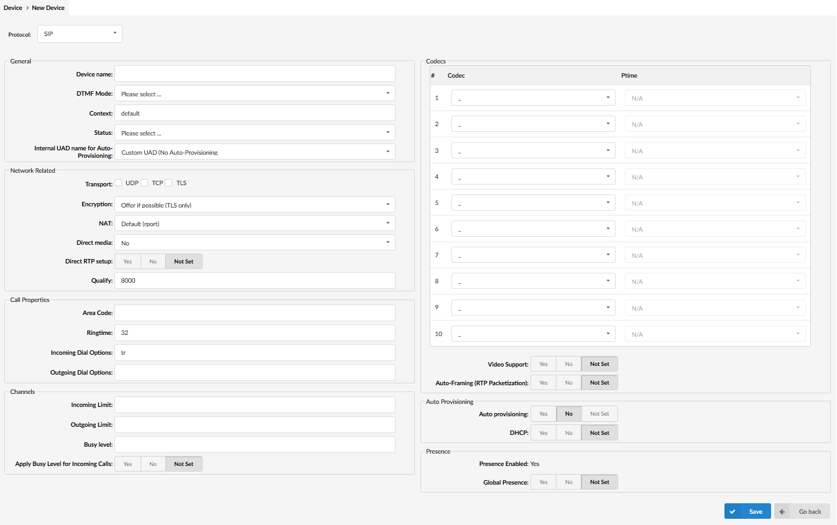This screenshot has height=525, width=837.
Task: Open the Protocol SIP dropdown
Action: point(80,34)
